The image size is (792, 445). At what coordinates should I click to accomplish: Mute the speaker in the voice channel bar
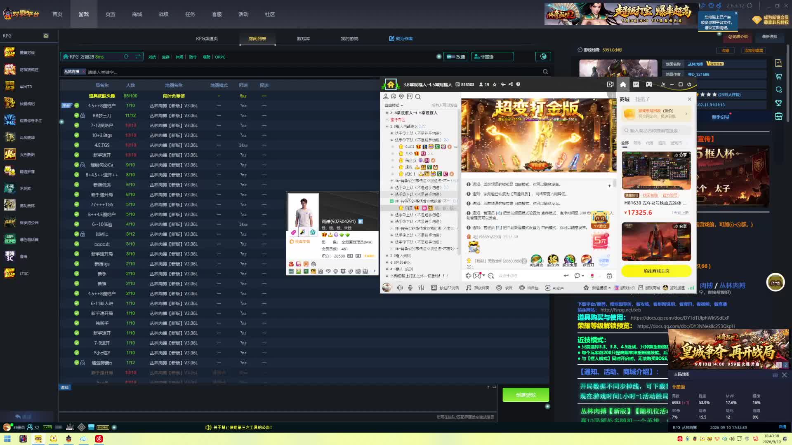point(399,288)
